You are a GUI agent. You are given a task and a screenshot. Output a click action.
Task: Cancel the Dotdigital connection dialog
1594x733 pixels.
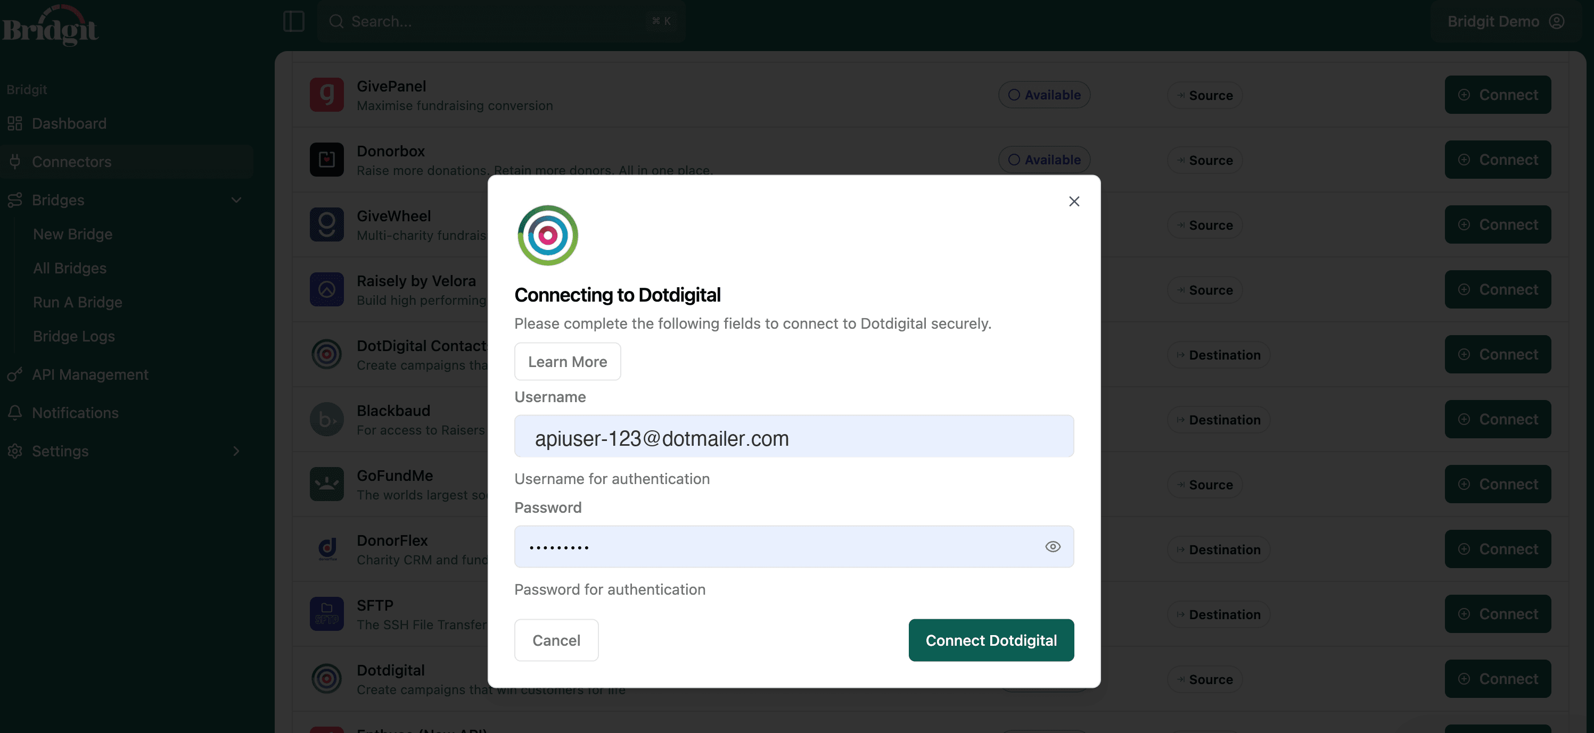pos(556,640)
